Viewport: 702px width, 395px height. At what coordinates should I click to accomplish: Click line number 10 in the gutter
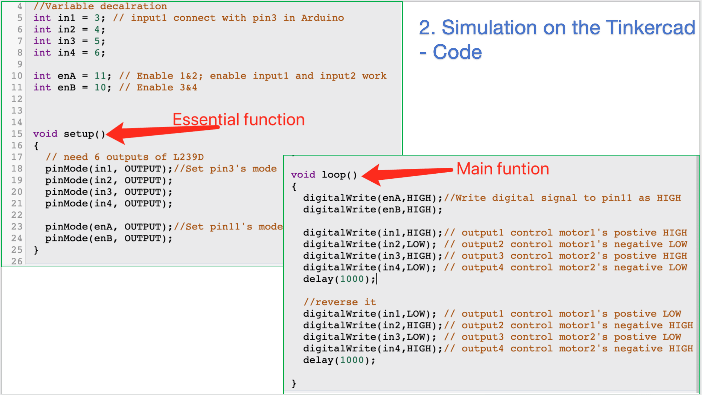[x=17, y=76]
